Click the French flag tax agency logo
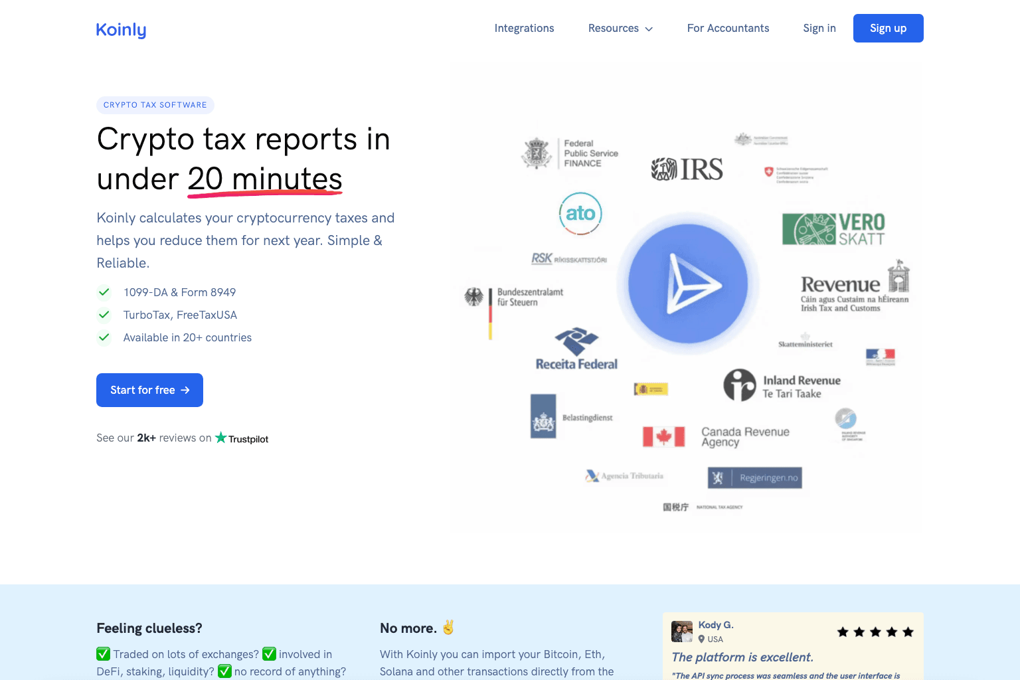Screen dimensions: 1020x680 [881, 357]
